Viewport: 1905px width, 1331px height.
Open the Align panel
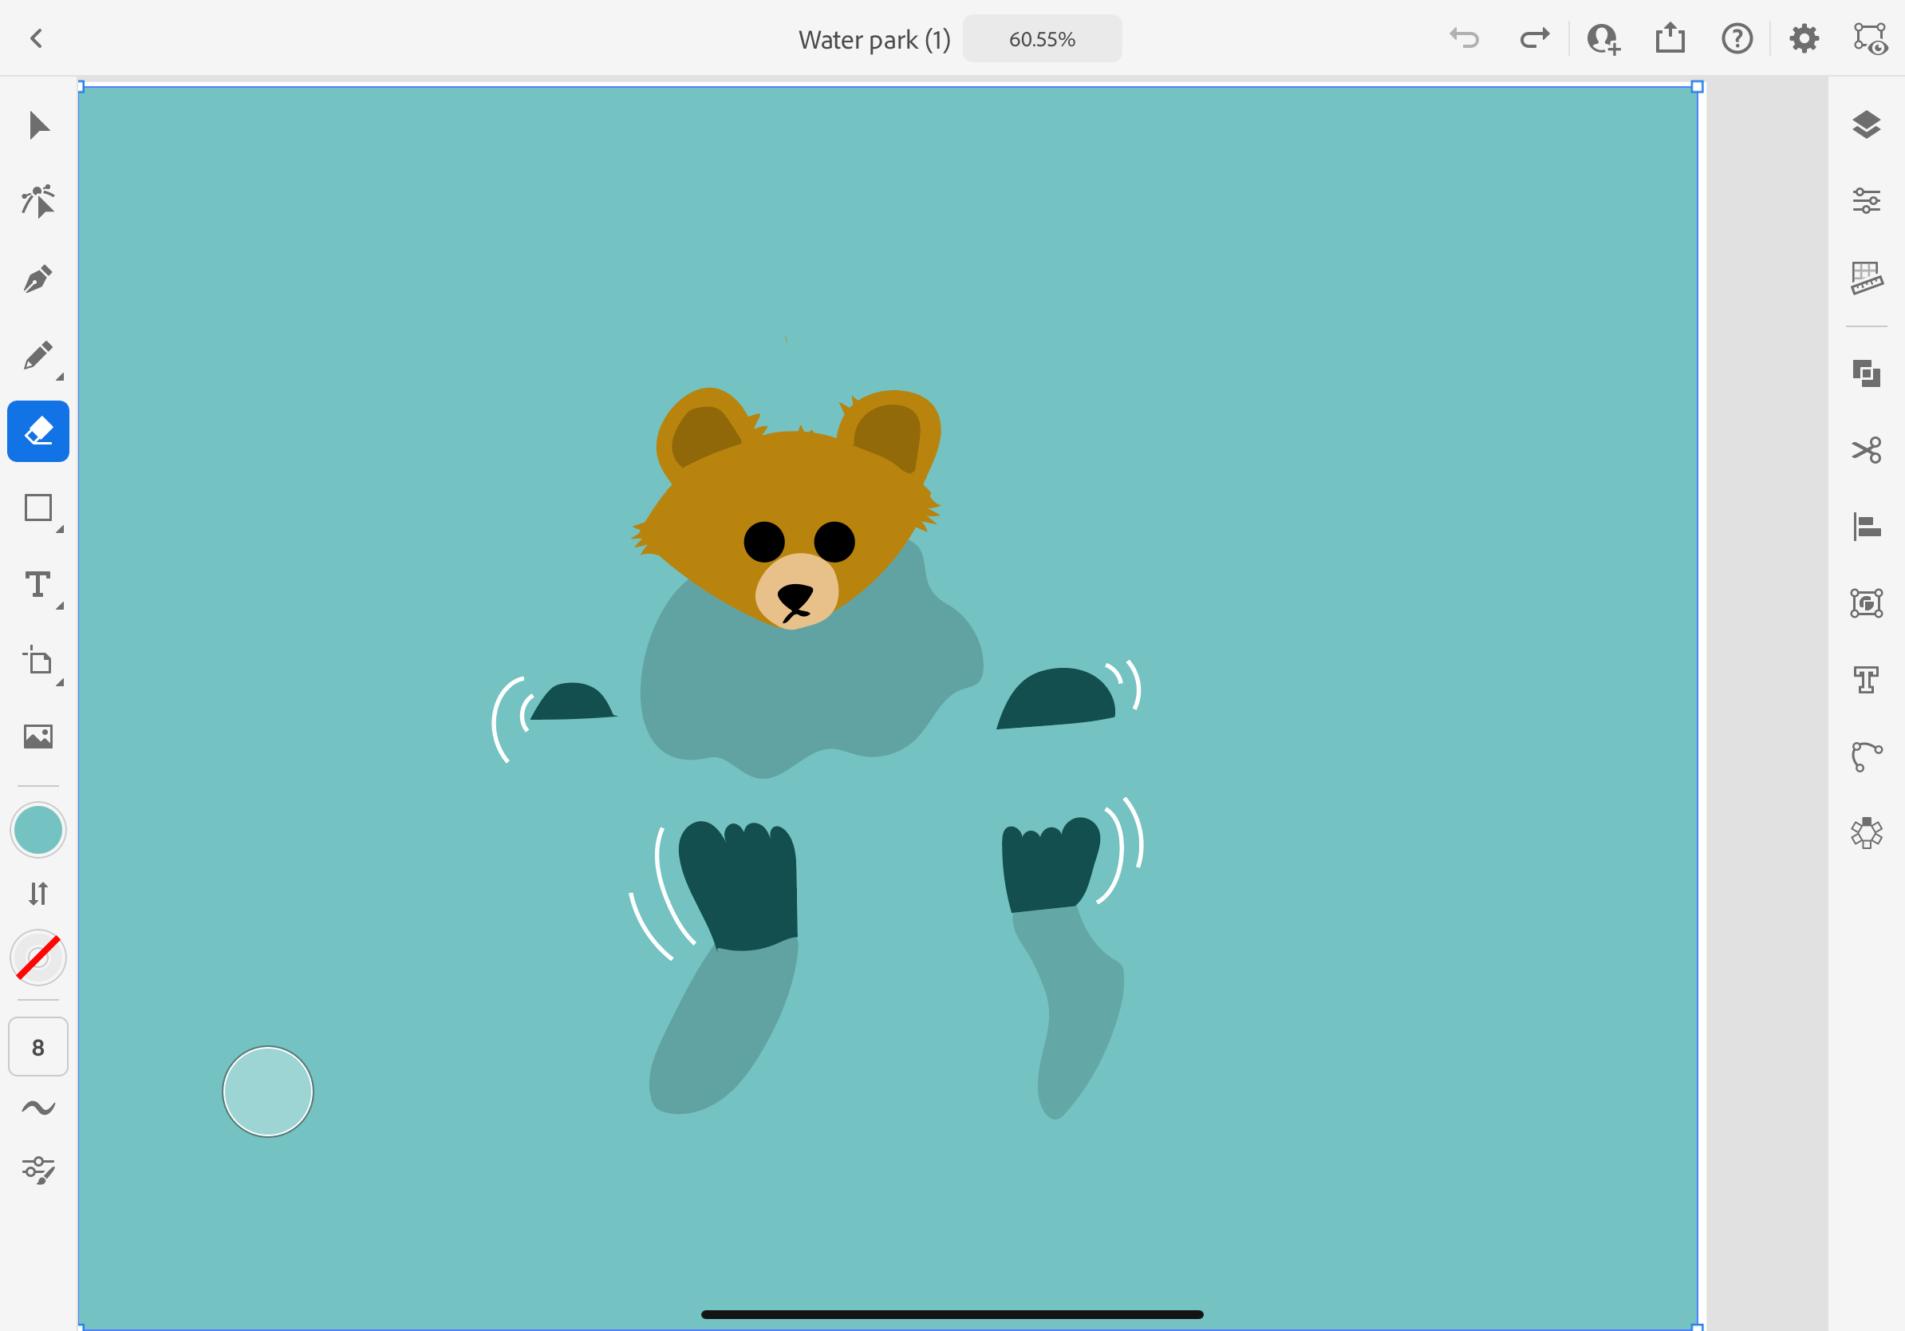(x=1866, y=527)
